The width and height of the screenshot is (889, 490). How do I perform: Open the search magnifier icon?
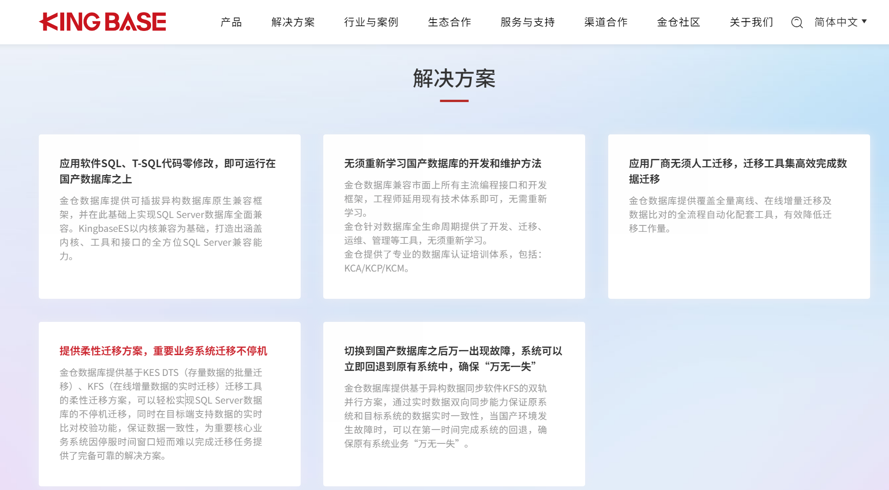coord(797,22)
